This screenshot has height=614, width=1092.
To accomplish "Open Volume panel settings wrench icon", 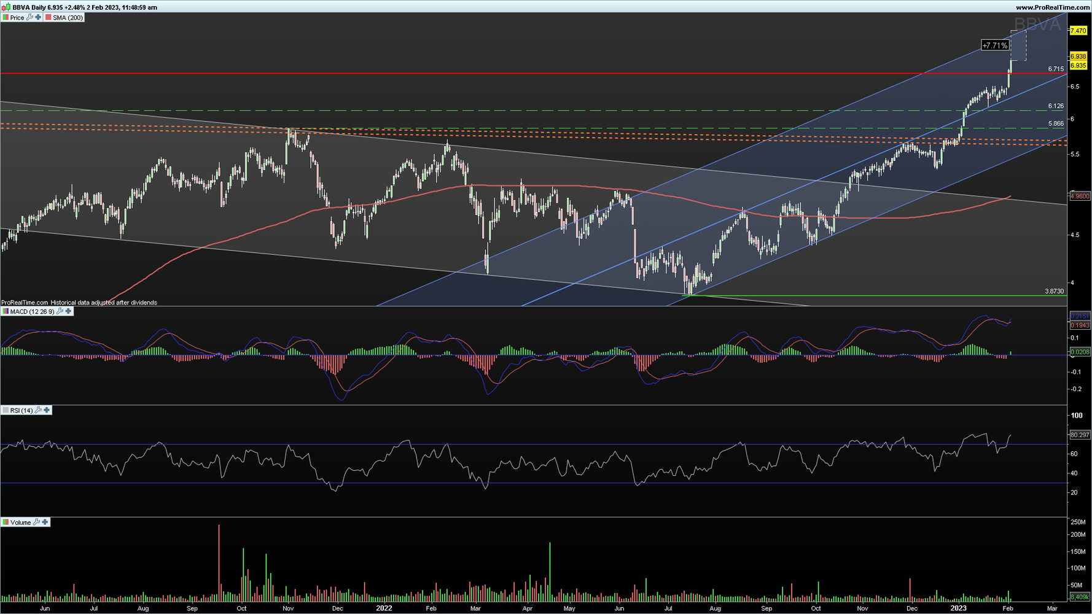I will tap(36, 522).
